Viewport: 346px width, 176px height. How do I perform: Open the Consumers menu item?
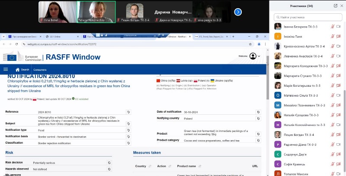coord(40,69)
